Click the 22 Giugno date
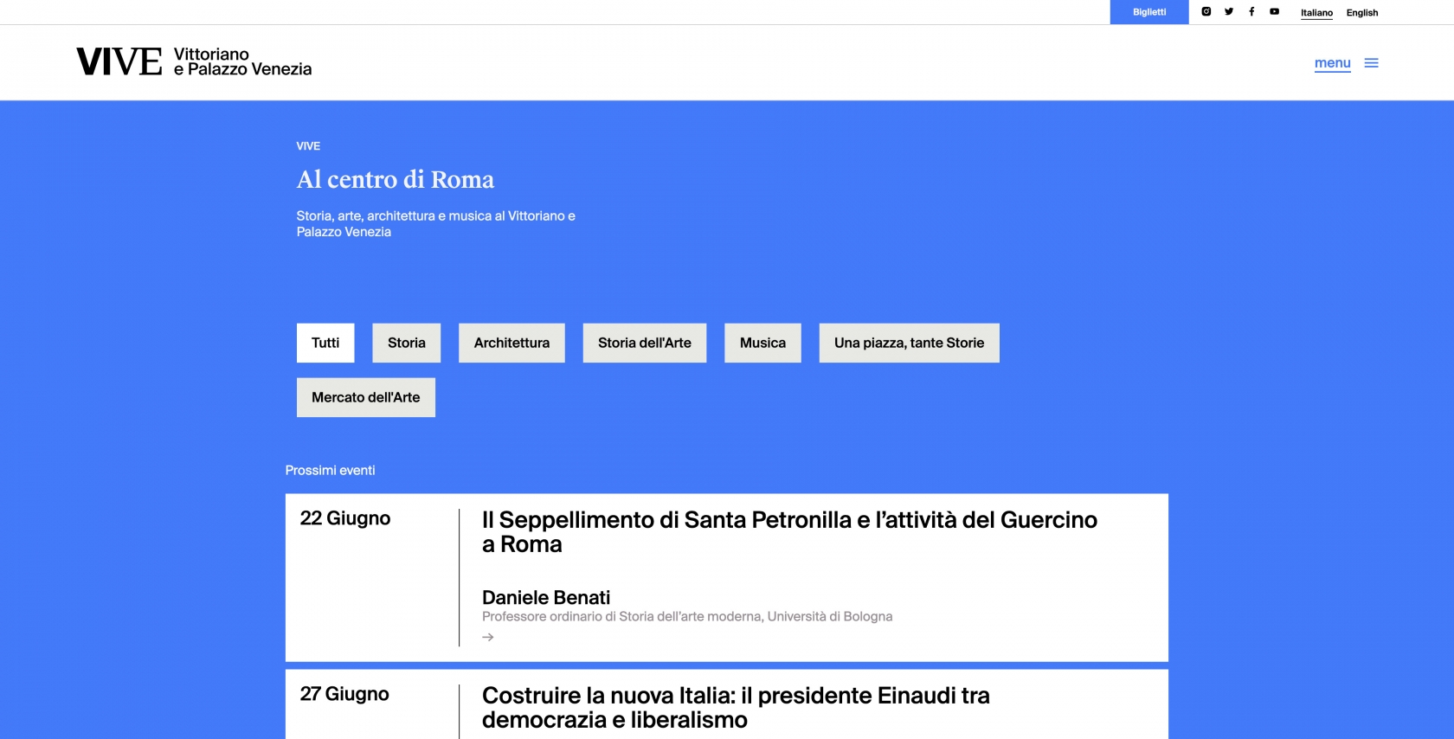This screenshot has height=739, width=1454. (x=345, y=518)
